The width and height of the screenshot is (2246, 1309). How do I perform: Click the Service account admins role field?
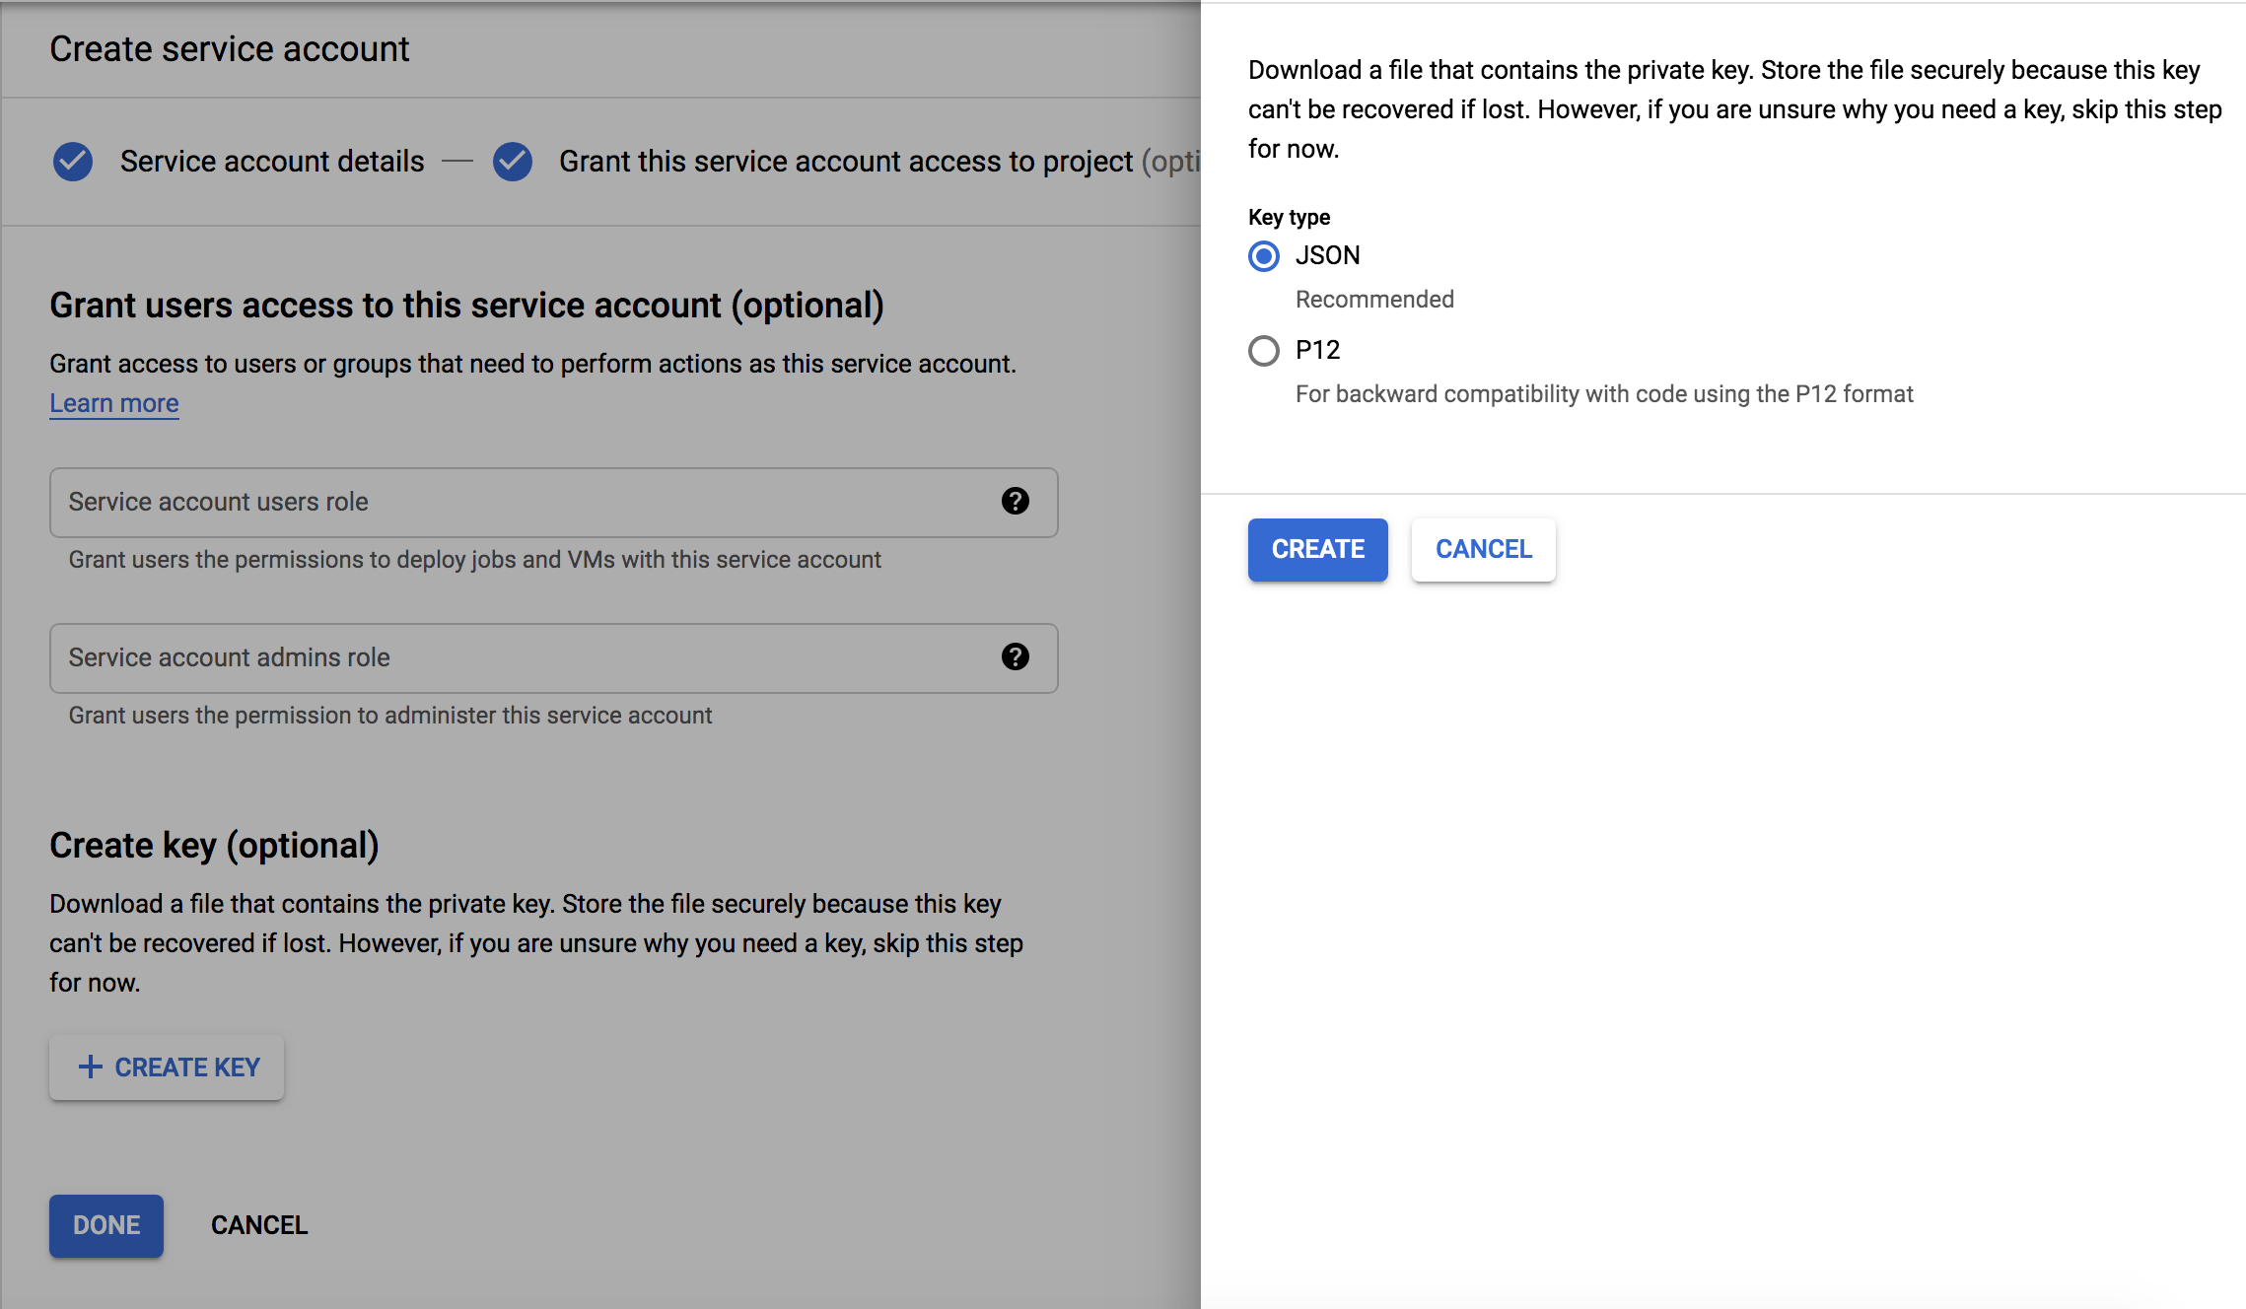[493, 658]
